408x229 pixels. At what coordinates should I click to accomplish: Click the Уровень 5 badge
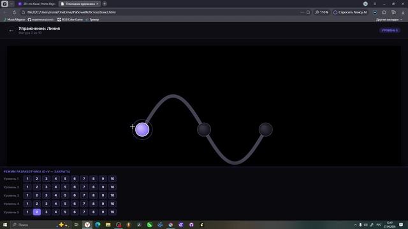390,31
